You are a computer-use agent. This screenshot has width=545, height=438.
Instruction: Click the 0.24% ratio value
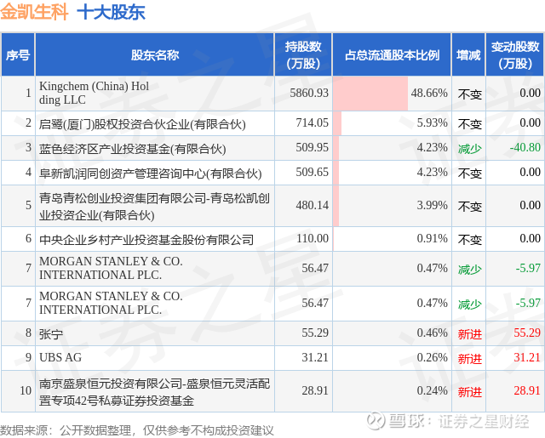pyautogui.click(x=432, y=391)
